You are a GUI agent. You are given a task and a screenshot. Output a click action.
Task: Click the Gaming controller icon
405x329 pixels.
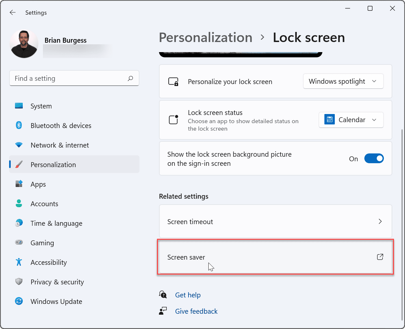point(19,243)
